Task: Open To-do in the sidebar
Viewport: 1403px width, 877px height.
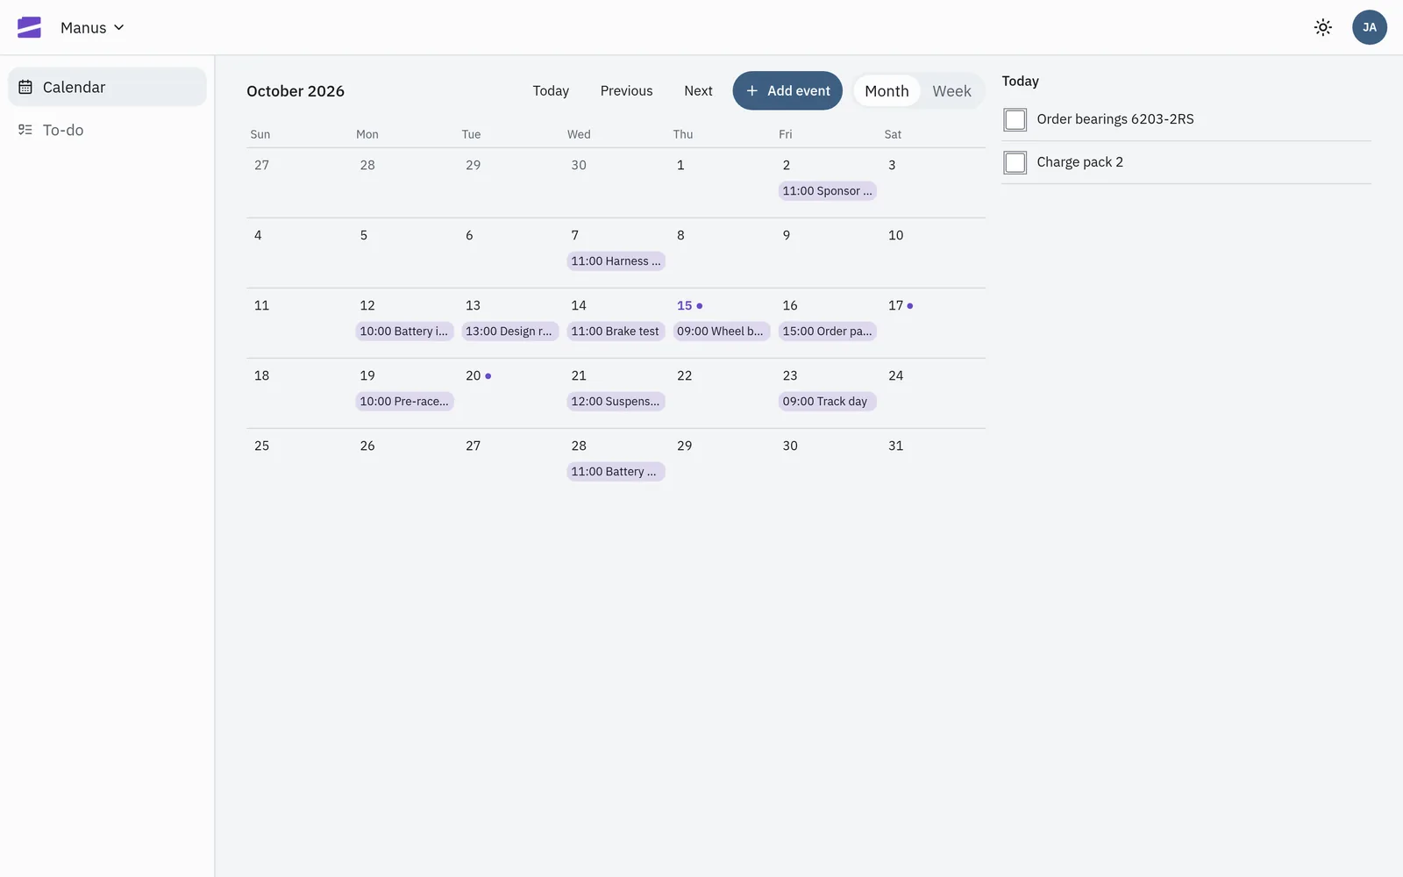Action: [107, 130]
